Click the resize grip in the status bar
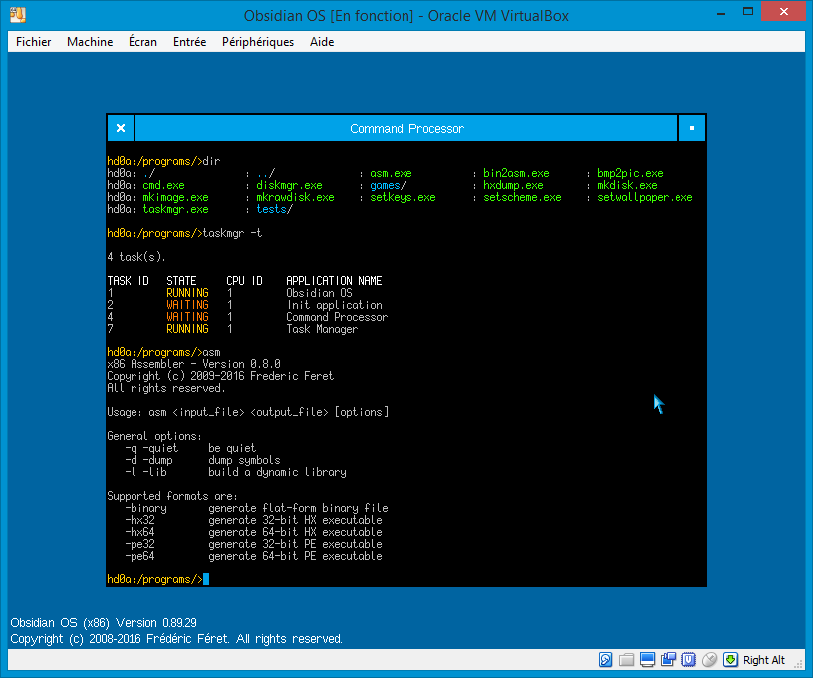Image resolution: width=813 pixels, height=678 pixels. click(x=798, y=663)
